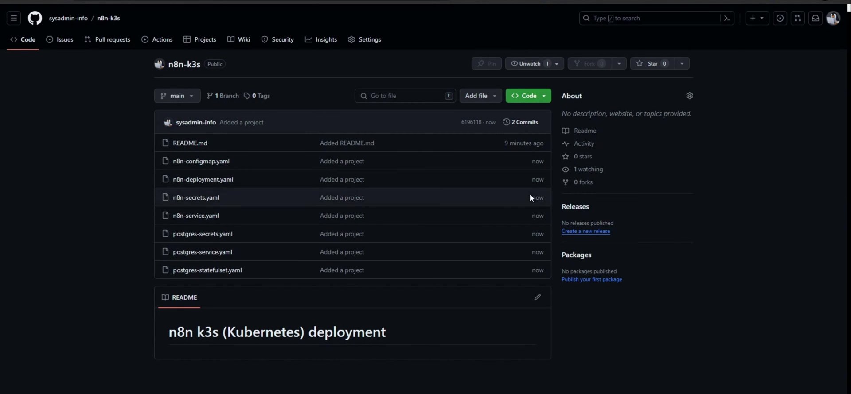View 1 watching in About
851x394 pixels.
(582, 169)
